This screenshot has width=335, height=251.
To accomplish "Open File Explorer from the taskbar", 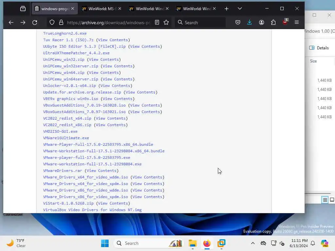I will point(192,243).
